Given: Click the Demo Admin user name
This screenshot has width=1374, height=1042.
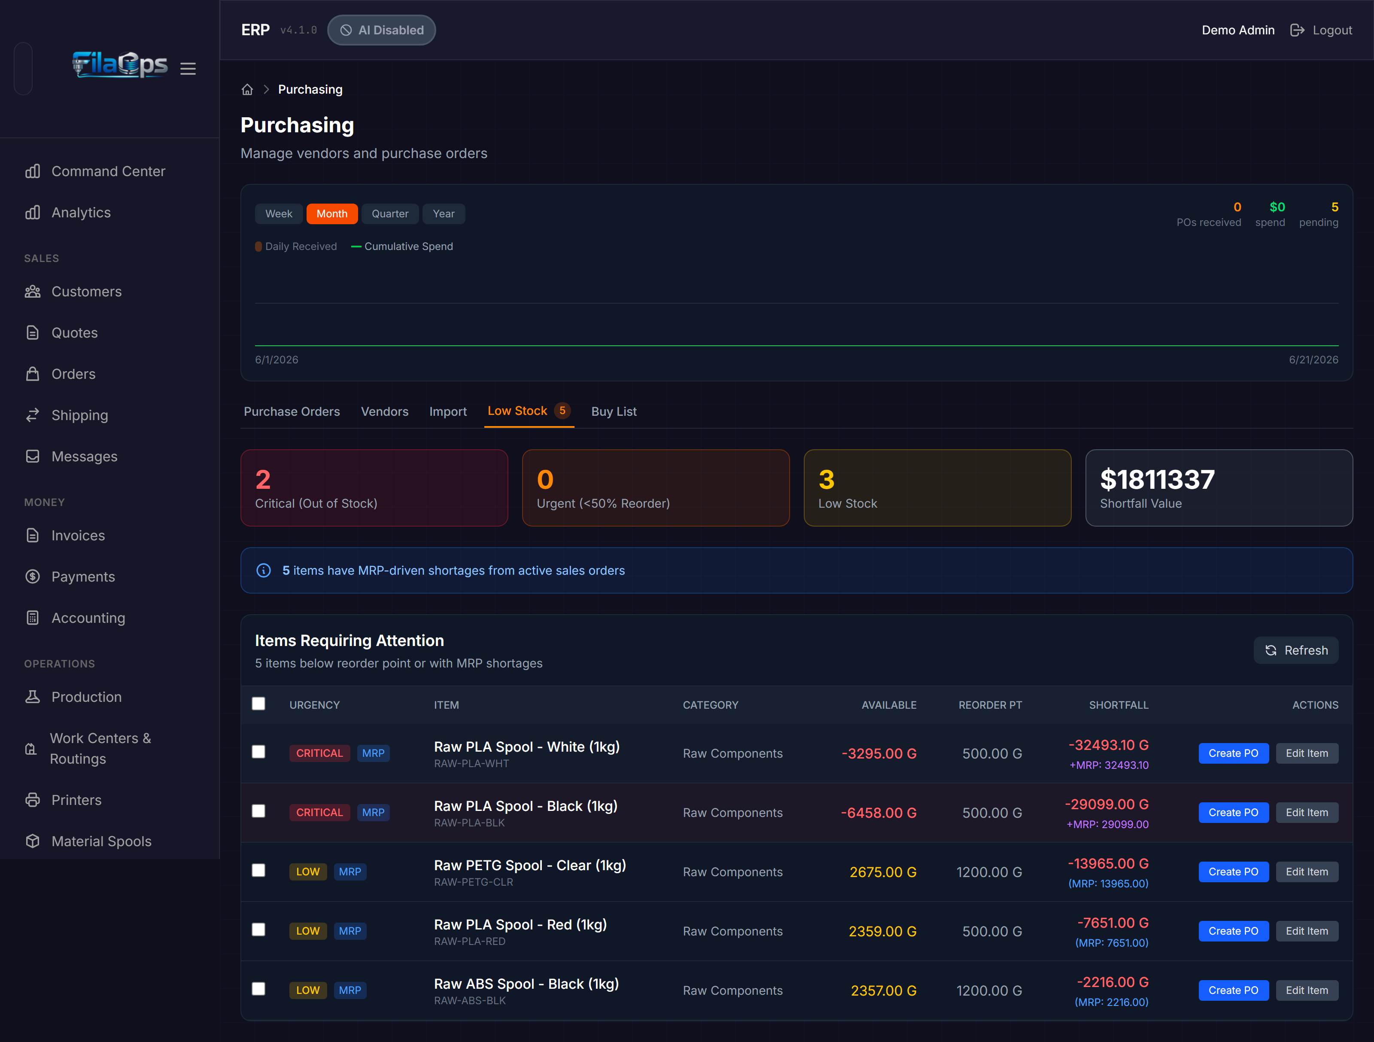Looking at the screenshot, I should [1238, 30].
